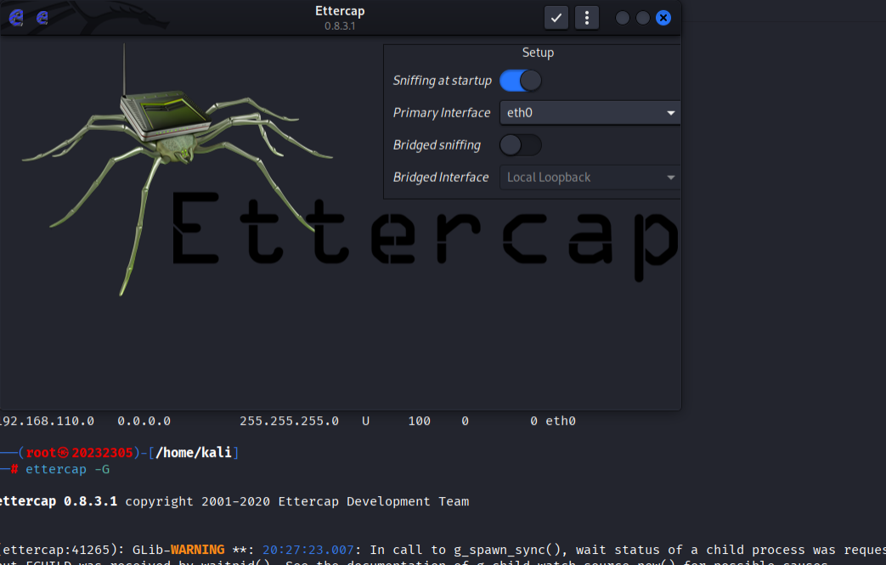This screenshot has height=565, width=886.
Task: Click the Bridged sniffing label
Action: (437, 145)
